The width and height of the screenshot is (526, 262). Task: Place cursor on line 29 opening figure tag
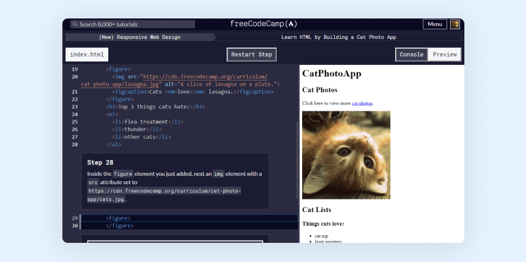118,218
